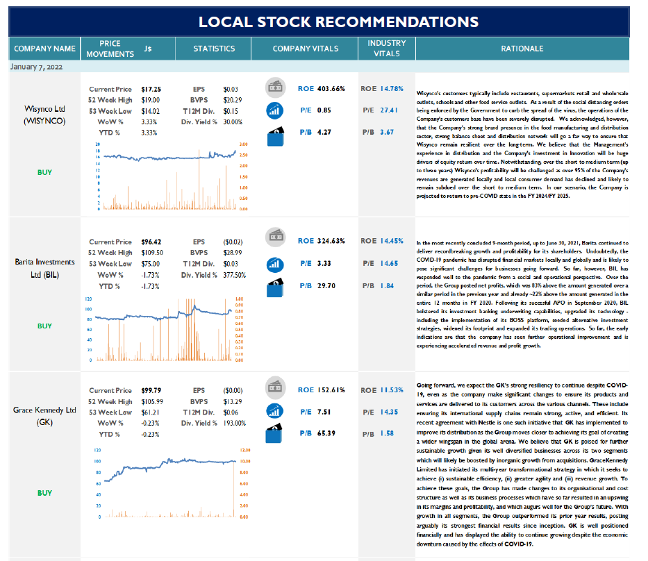Click the Grace Kennedy rationale paragraph
The height and width of the screenshot is (561, 648).
[522, 464]
